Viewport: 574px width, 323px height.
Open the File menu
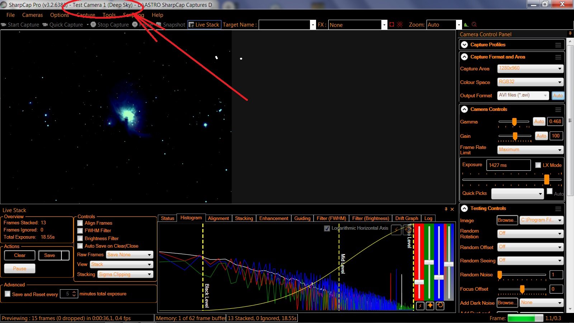(x=10, y=15)
